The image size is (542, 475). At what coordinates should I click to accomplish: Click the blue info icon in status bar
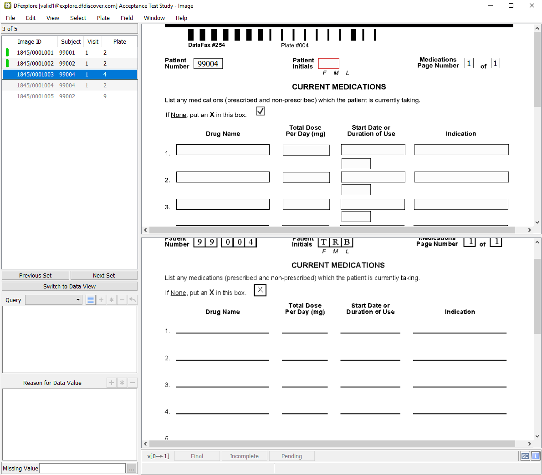(x=536, y=456)
